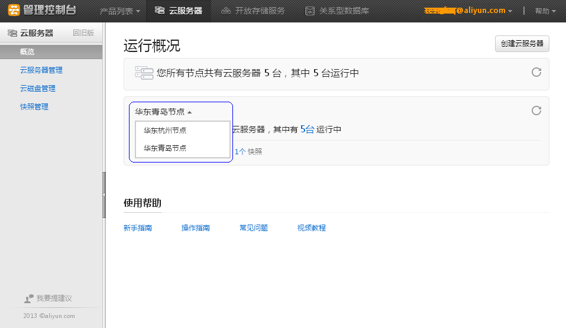The image size is (566, 328).
Task: Click the Aliyun logo icon in header
Action: tap(14, 10)
